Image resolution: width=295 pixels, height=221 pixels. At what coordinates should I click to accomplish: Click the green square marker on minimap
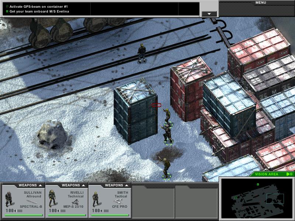coord(258,185)
